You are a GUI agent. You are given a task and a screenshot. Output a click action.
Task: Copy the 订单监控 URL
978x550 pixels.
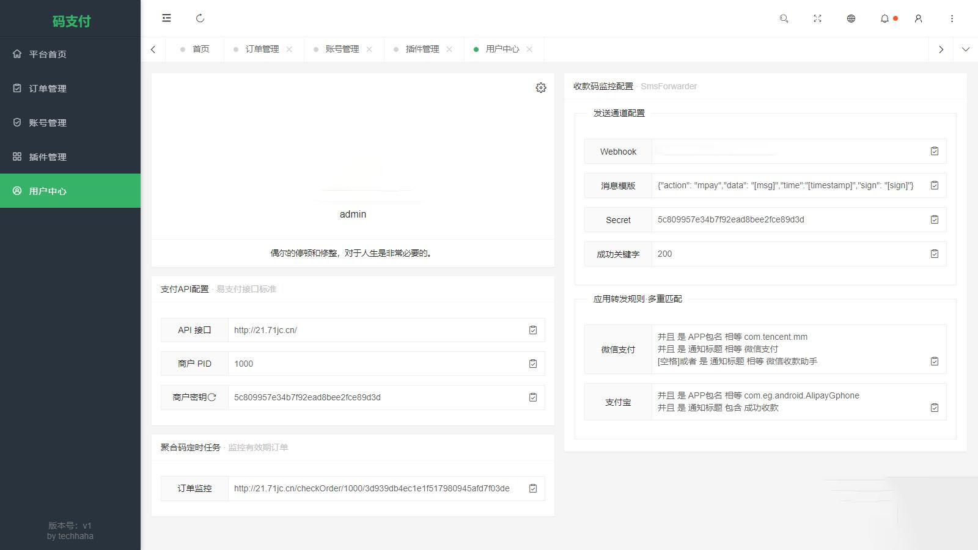click(533, 488)
